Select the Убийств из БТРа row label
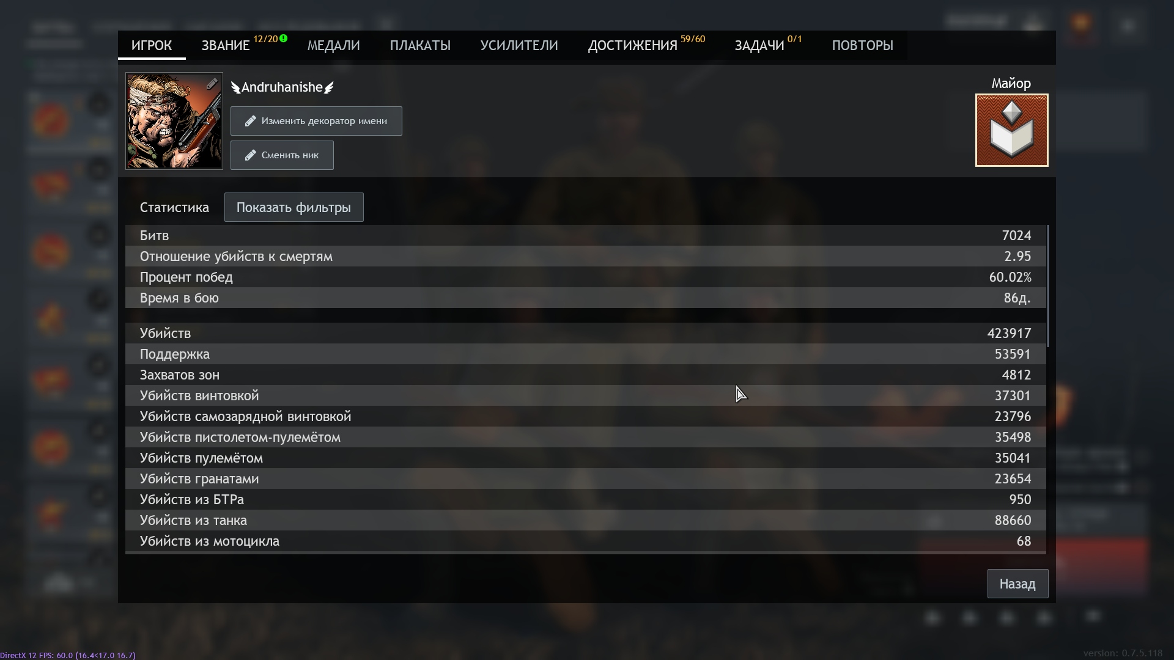This screenshot has width=1174, height=660. (x=192, y=500)
